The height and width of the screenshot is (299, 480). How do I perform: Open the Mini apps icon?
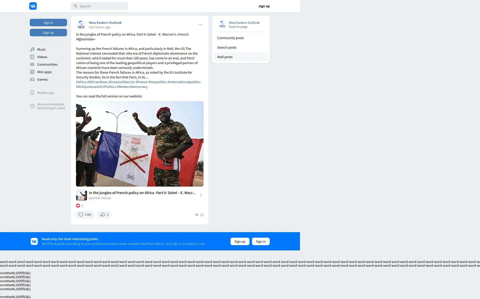tap(32, 72)
